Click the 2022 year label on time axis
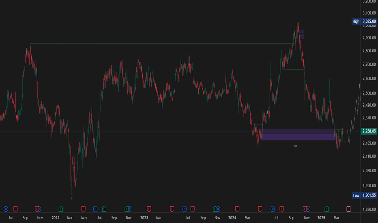The height and width of the screenshot is (223, 378). [56, 218]
